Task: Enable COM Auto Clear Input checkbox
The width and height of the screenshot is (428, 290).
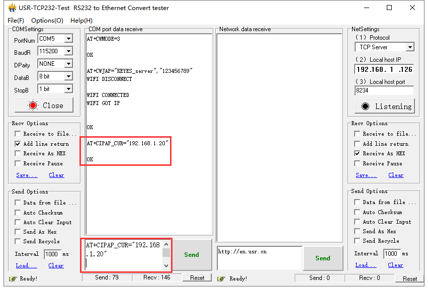Action: (x=18, y=222)
